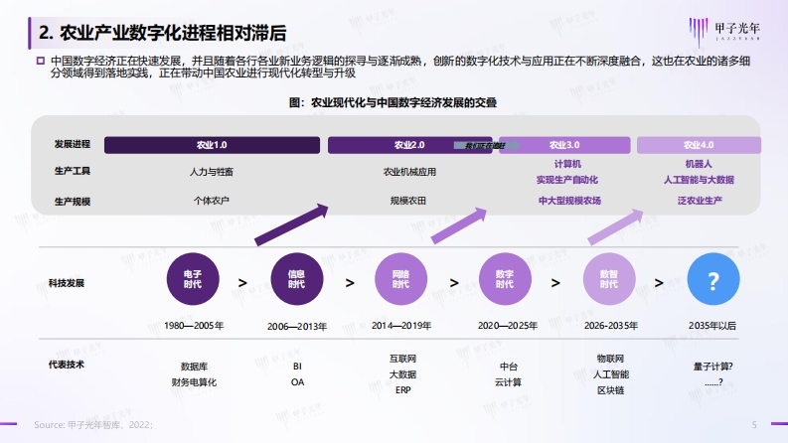This screenshot has width=788, height=443.
Task: Click the 2020—2025年 date label
Action: click(x=508, y=326)
